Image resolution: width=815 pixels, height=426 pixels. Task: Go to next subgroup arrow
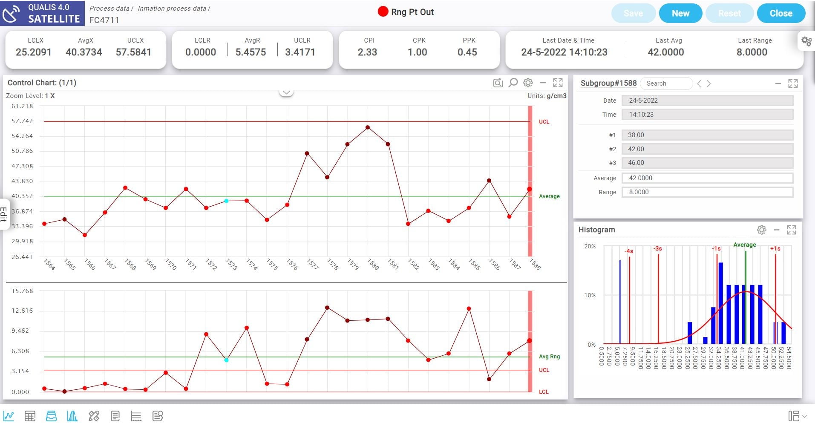[709, 84]
